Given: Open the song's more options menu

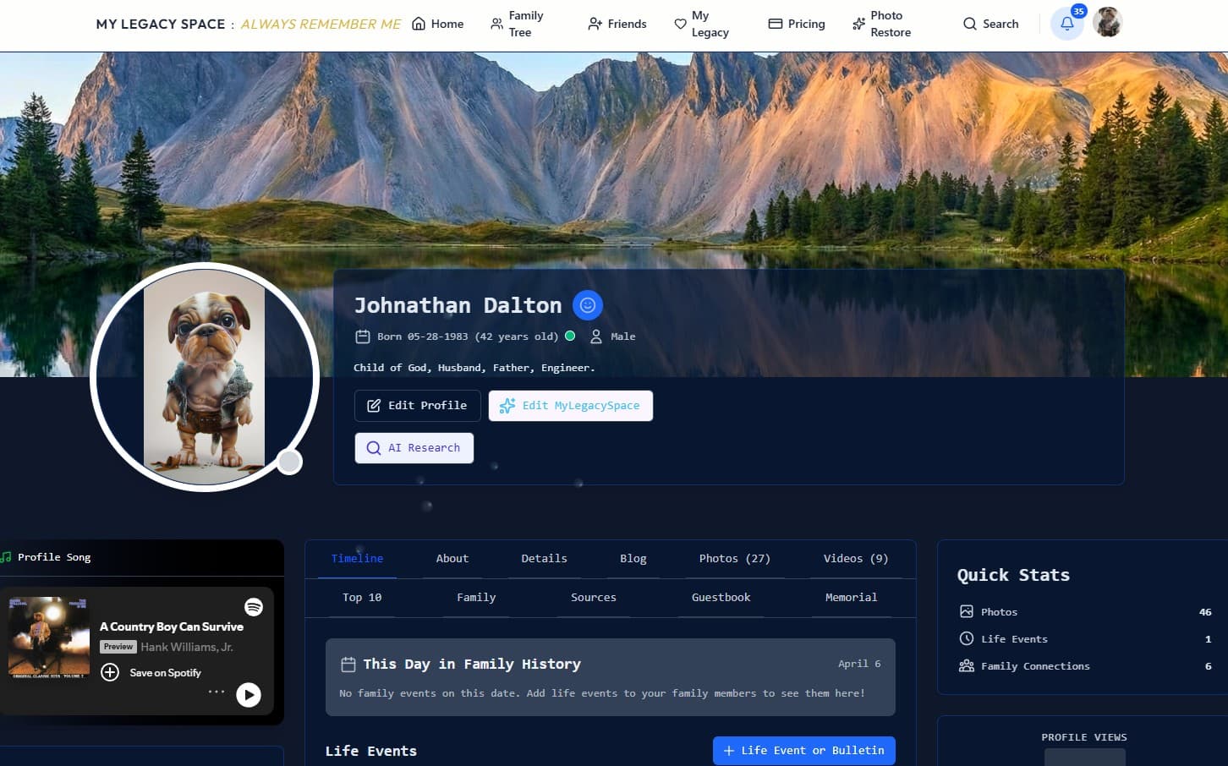Looking at the screenshot, I should pyautogui.click(x=217, y=692).
